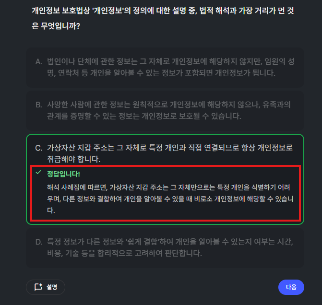This screenshot has width=322, height=305.
Task: Click the letter label "B." of second option
Action: click(x=38, y=105)
